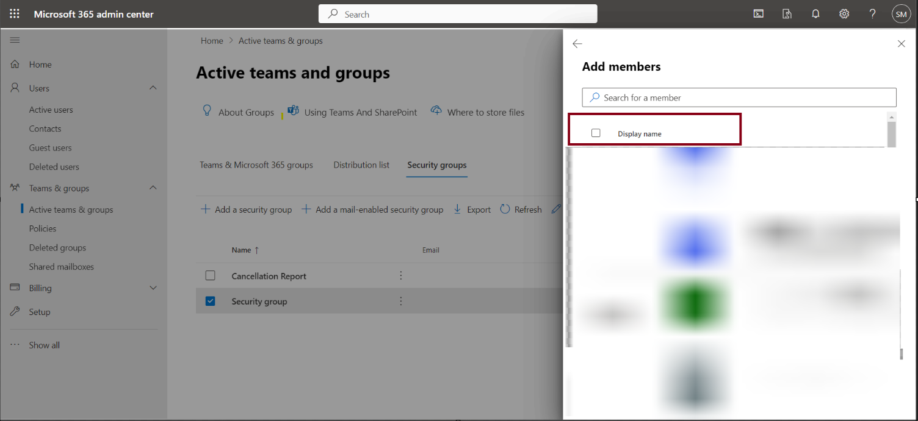Click the Microsoft 365 admin center title
This screenshot has width=918, height=421.
94,14
